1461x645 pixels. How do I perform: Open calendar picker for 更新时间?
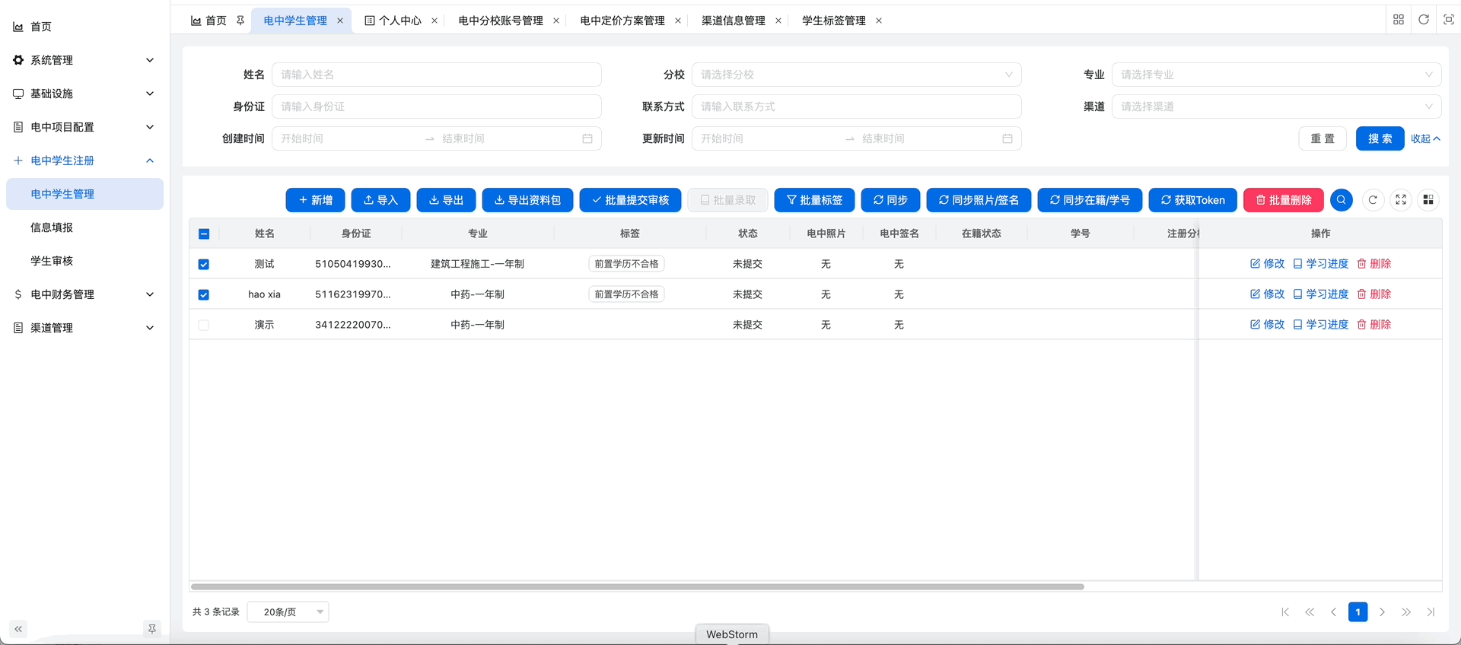[1007, 138]
